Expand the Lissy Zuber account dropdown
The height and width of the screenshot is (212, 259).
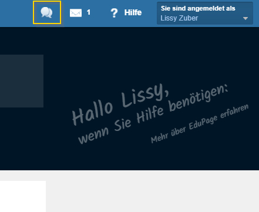[x=205, y=14]
